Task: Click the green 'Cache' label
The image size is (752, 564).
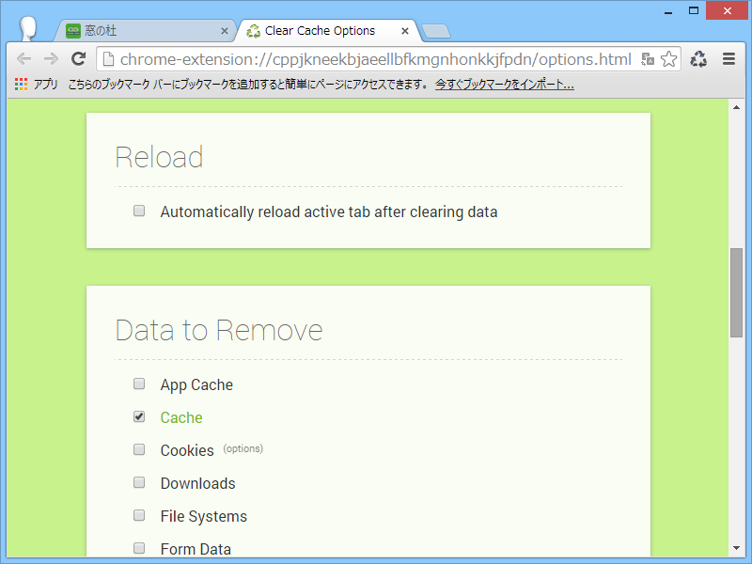Action: [181, 417]
